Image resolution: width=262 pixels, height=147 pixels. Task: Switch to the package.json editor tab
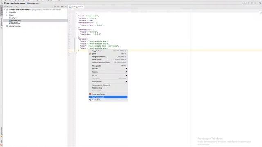coord(76,7)
